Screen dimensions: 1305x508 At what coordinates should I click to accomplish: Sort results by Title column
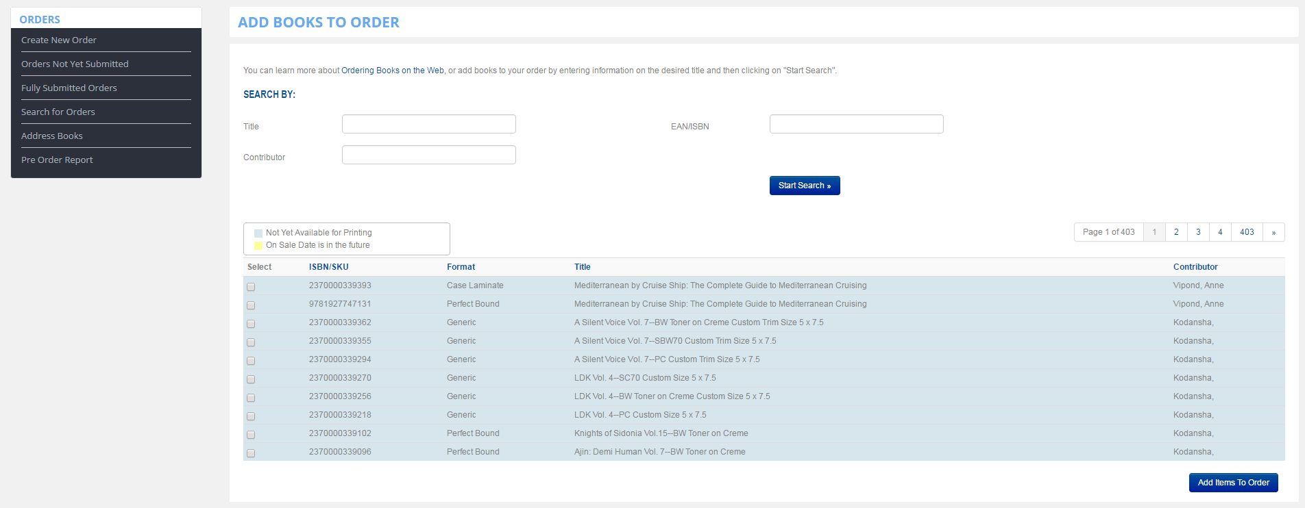click(583, 267)
